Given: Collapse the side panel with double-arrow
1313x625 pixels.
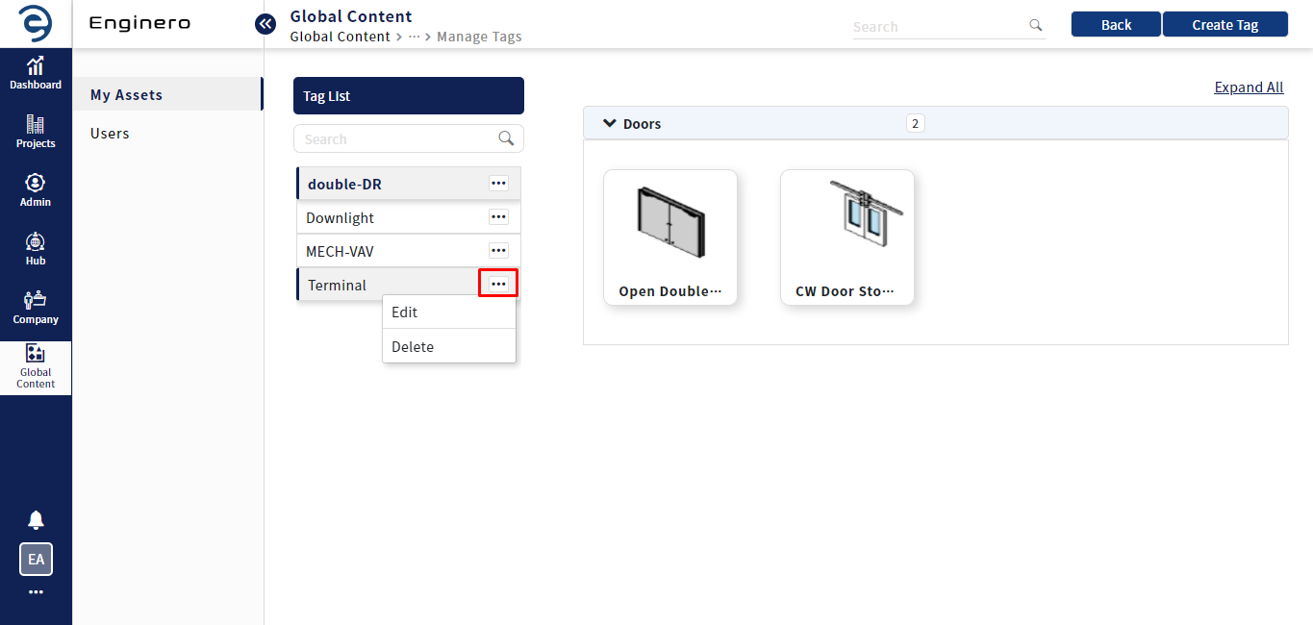Looking at the screenshot, I should [x=265, y=24].
